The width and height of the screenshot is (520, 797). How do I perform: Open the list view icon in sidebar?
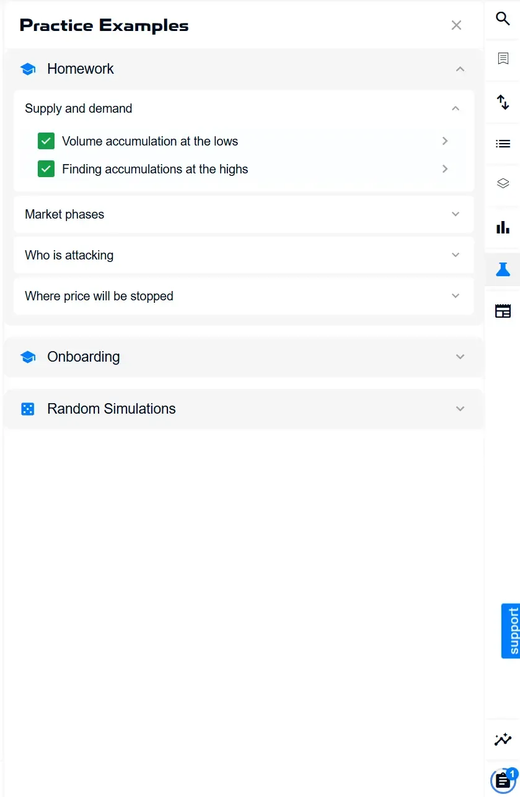pyautogui.click(x=503, y=144)
